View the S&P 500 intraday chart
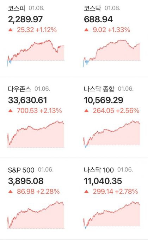This screenshot has height=240, width=148. click(x=36, y=215)
